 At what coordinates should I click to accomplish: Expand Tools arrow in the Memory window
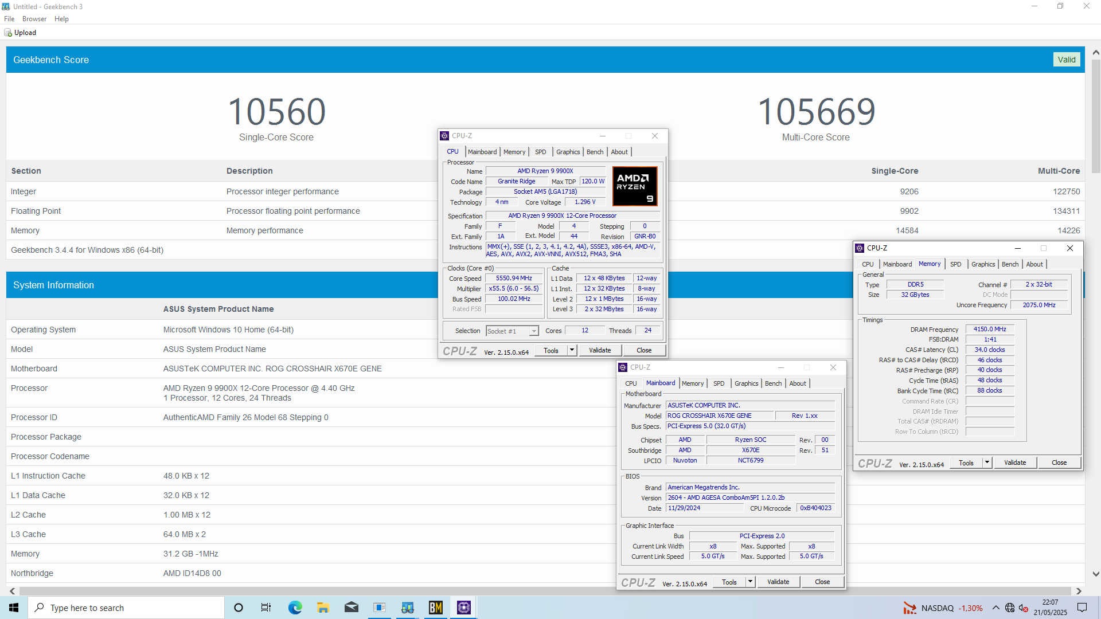987,463
